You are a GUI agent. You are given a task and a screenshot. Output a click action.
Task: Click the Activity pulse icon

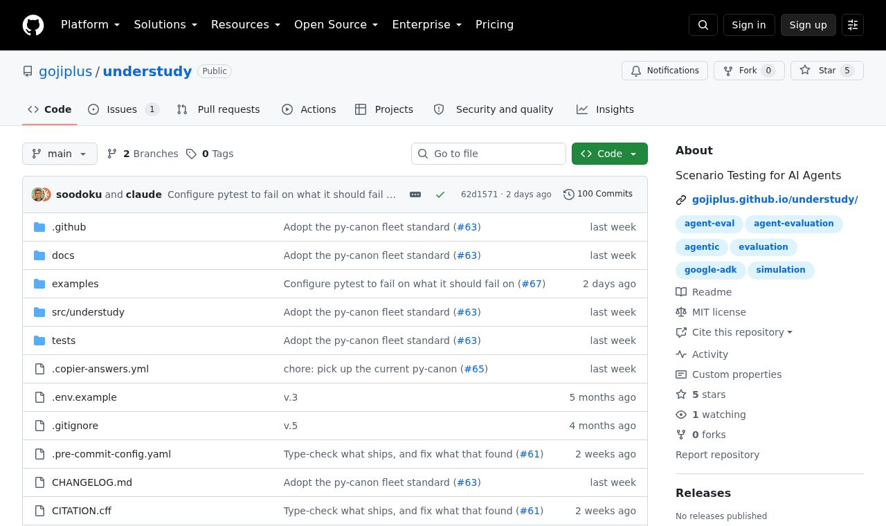coord(681,354)
